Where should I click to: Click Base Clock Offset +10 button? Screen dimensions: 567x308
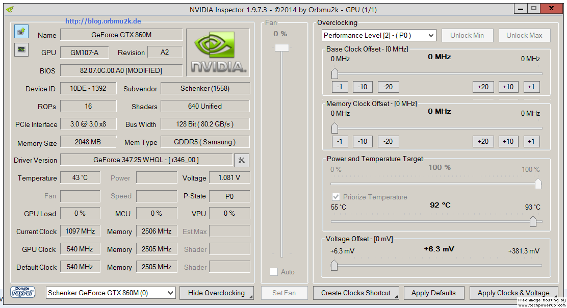508,87
